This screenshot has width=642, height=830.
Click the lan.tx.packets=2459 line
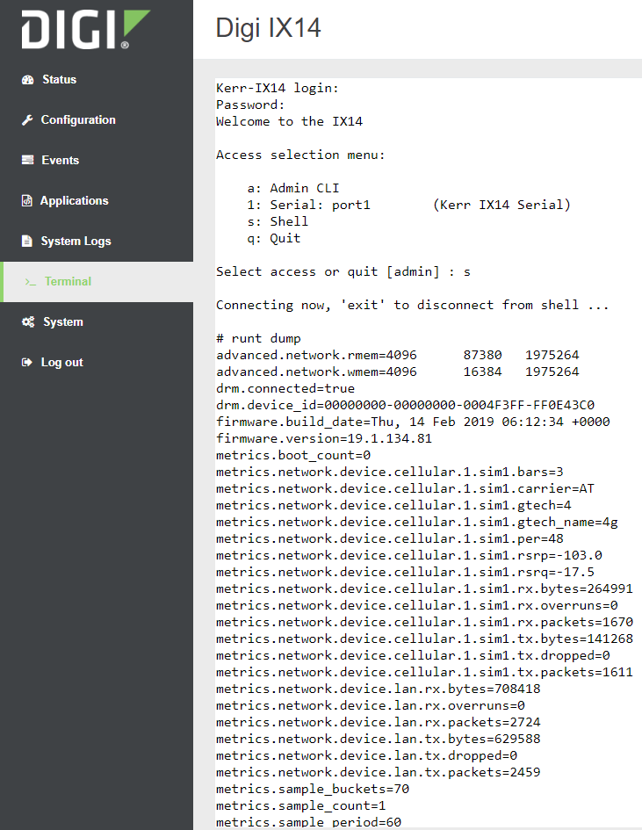379,772
